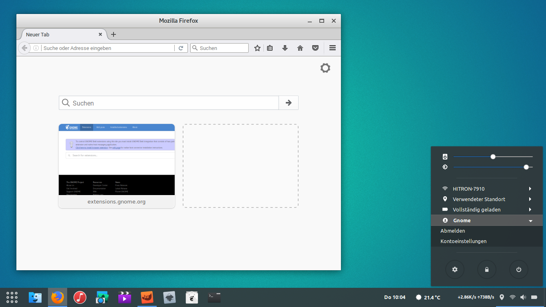Expand the Vollständig geladen battery submenu
The image size is (546, 307).
click(x=487, y=209)
